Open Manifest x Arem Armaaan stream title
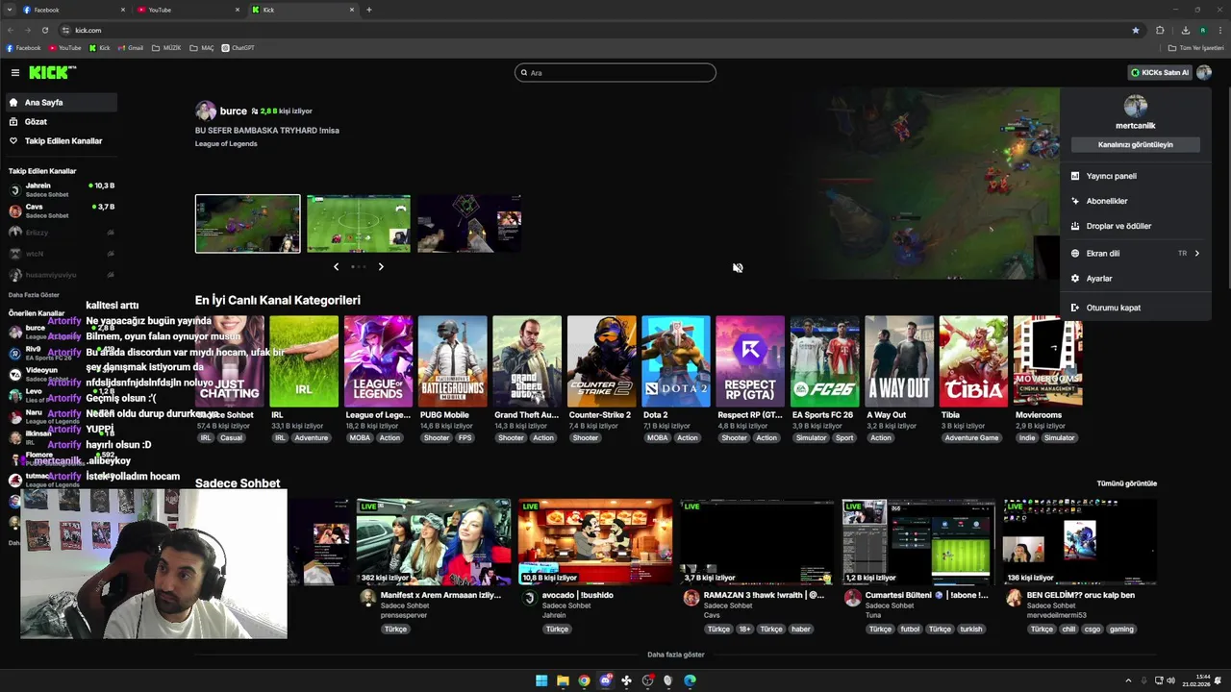Screen dimensions: 1231x692 pos(440,595)
